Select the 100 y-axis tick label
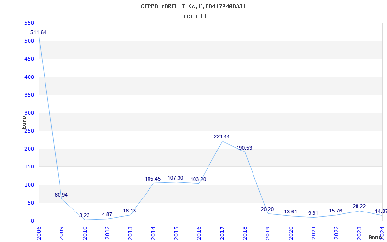The width and height of the screenshot is (387, 242). click(x=29, y=185)
